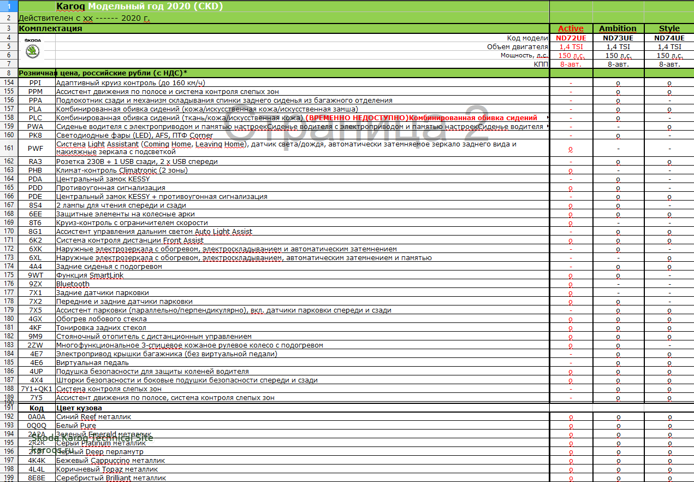Click 'Система контроля дистанции Front Assist' cell
The image size is (694, 482).
(x=302, y=240)
